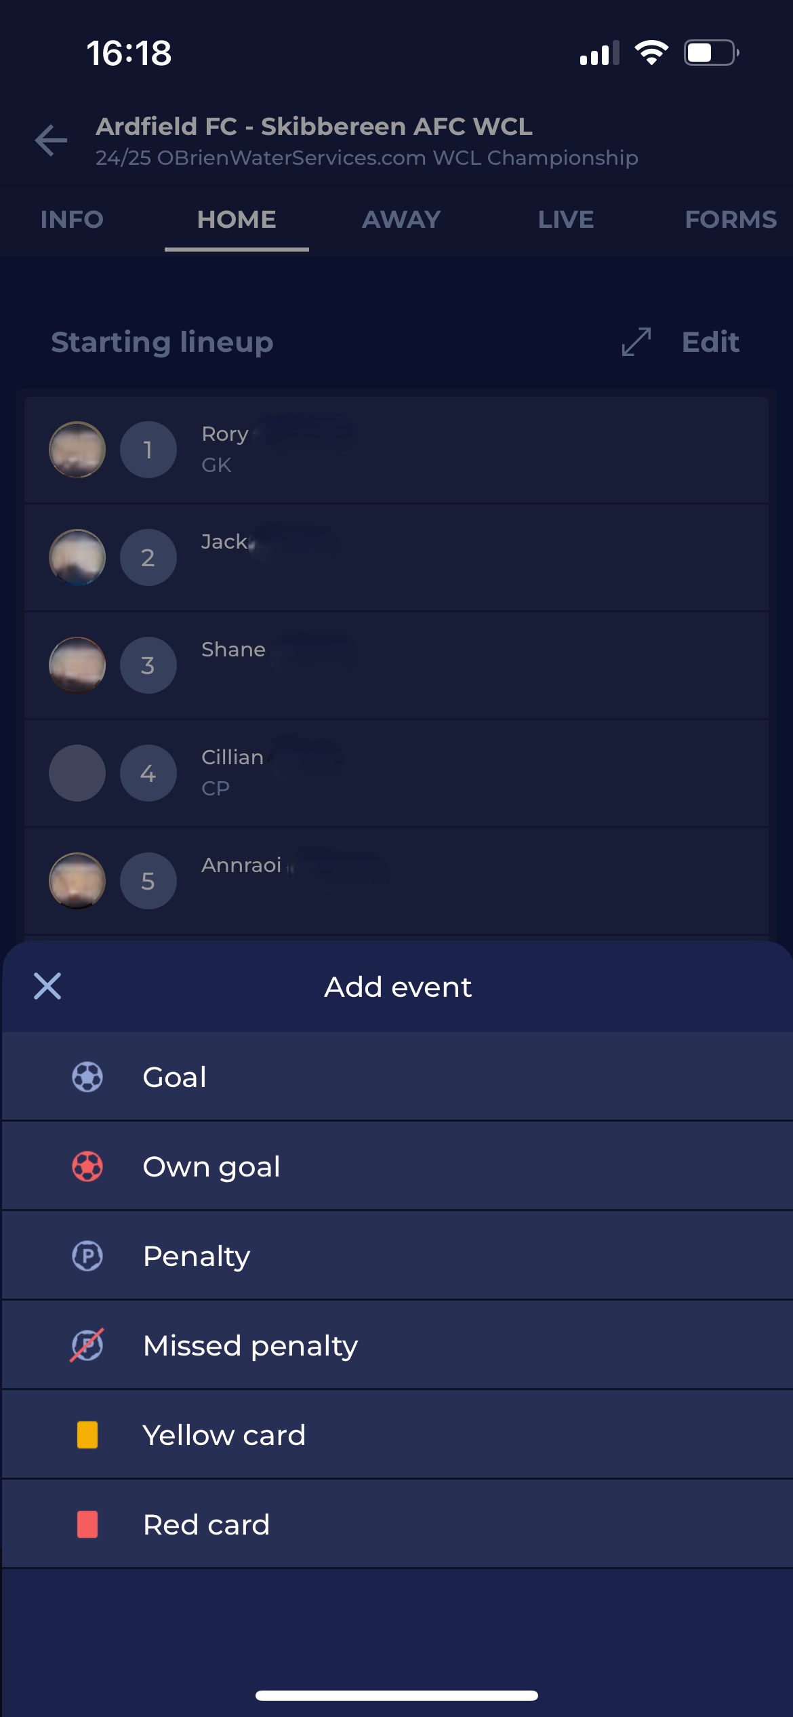Screen dimensions: 793x1717
Task: Close the Add event sheet
Action: coord(47,986)
